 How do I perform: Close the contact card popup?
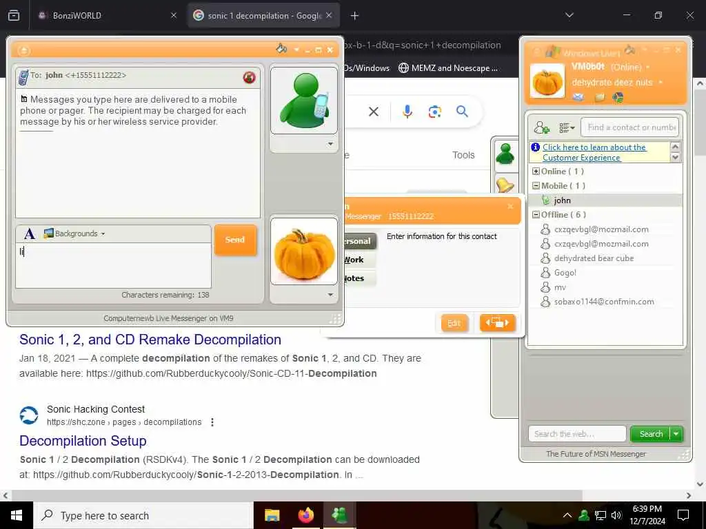510,207
